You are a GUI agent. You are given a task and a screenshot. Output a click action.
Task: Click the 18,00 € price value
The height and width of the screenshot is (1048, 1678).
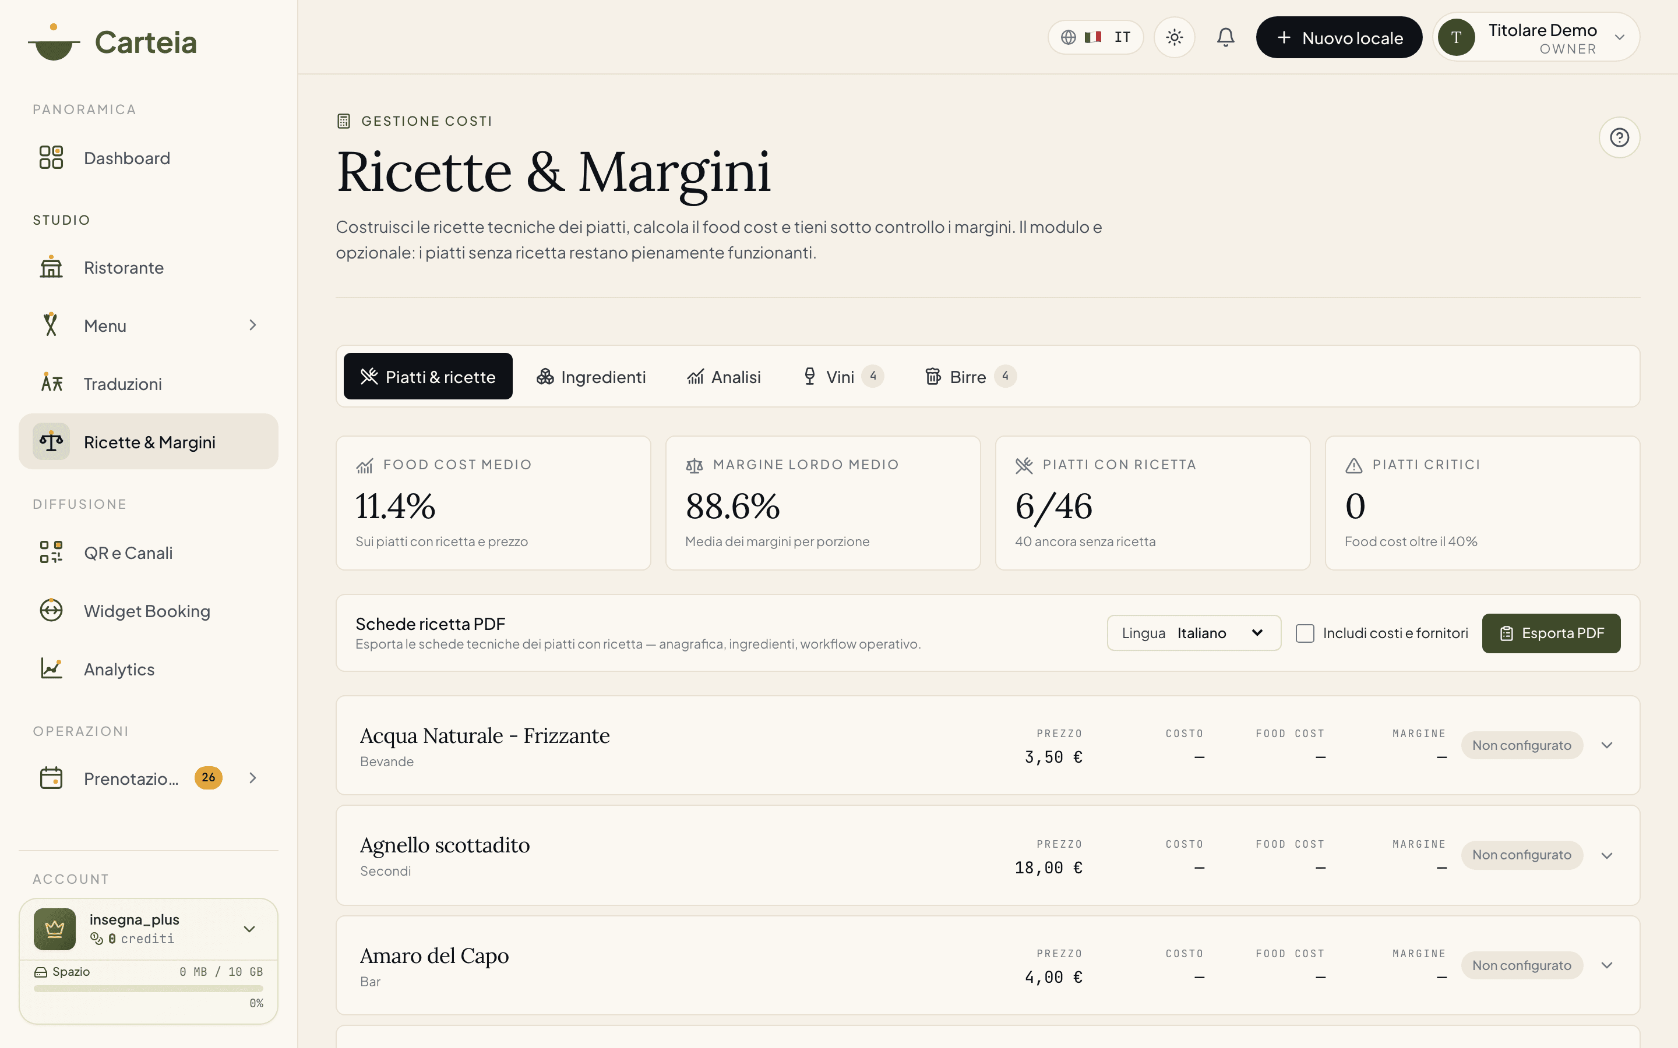pos(1048,868)
